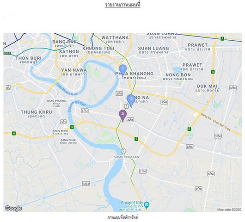This screenshot has height=222, width=245.
Task: Click the Watthana district label
Action: click(115, 37)
